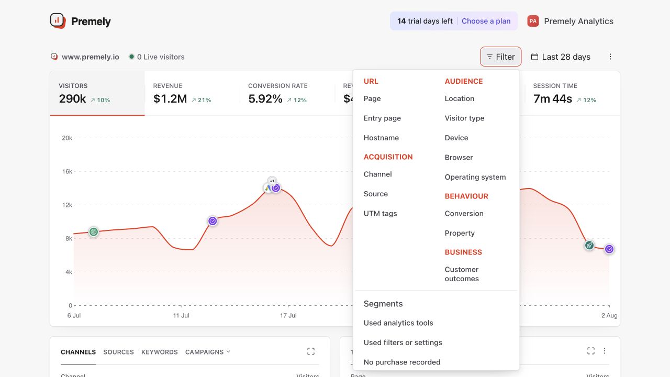
Task: Select the Channels tab
Action: point(78,352)
